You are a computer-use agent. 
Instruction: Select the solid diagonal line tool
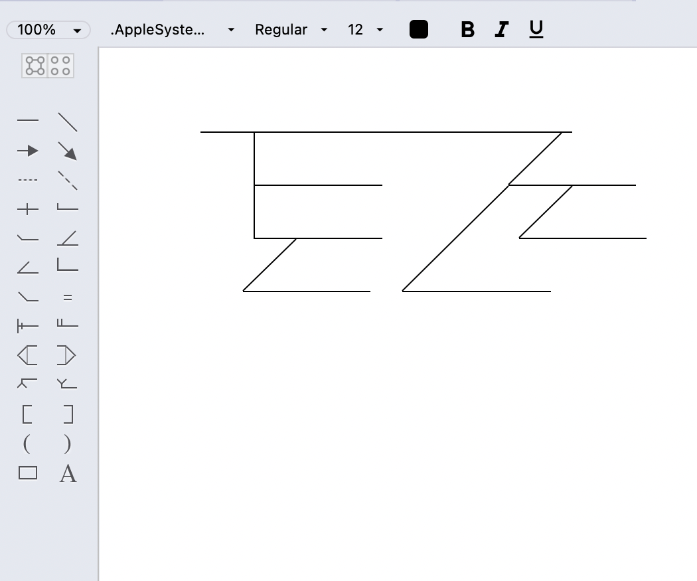click(68, 122)
